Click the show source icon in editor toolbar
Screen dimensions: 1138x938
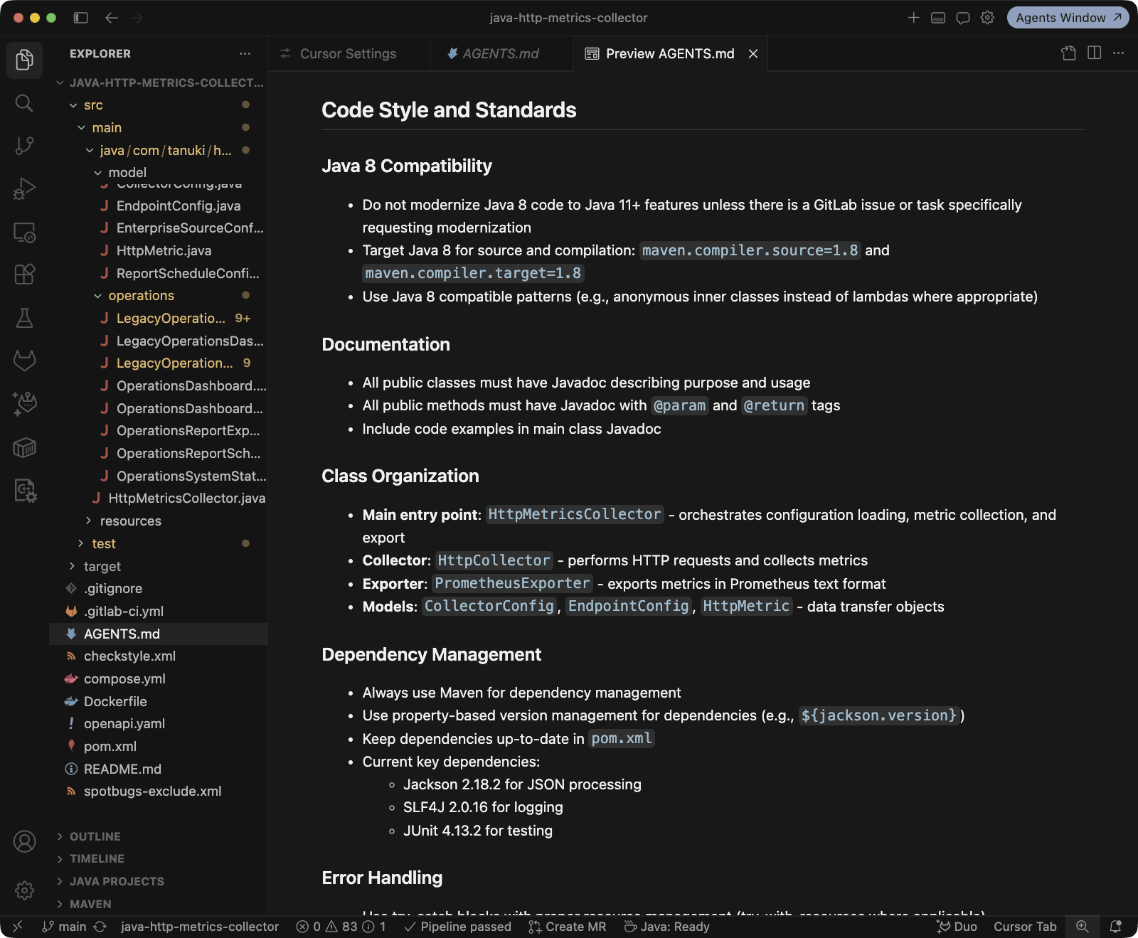pos(1068,53)
